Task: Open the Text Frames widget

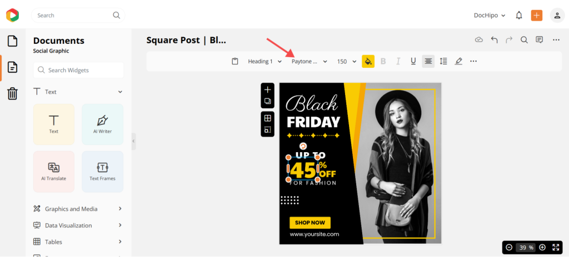Action: [103, 172]
